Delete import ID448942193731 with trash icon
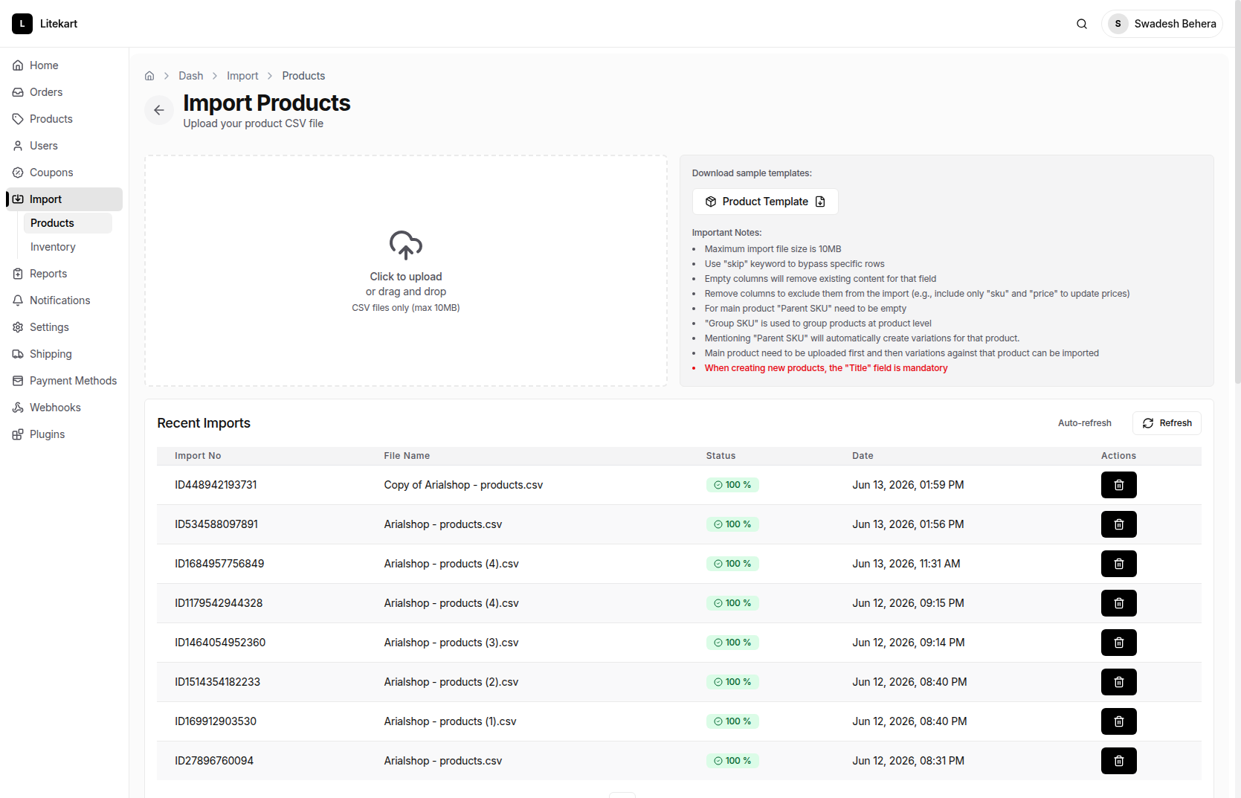 1118,485
